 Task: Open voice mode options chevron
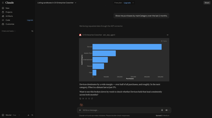pos(169,110)
